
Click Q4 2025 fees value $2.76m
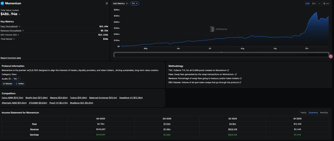100,124
